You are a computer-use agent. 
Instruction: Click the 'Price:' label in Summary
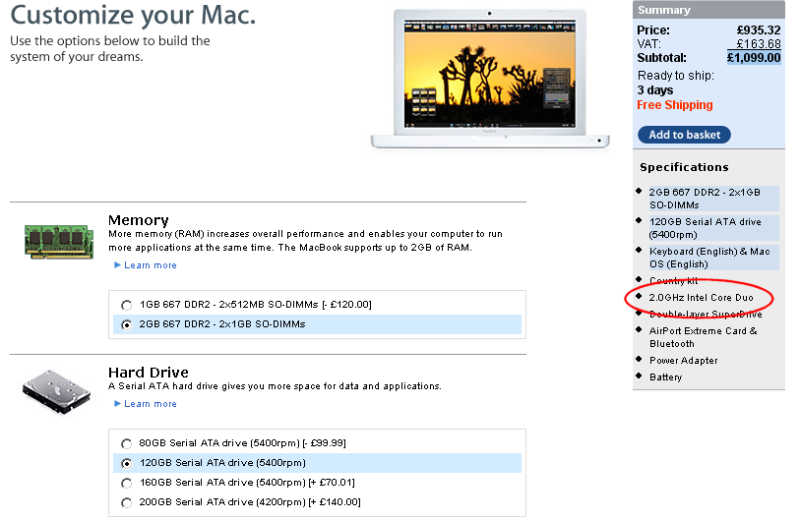653,30
